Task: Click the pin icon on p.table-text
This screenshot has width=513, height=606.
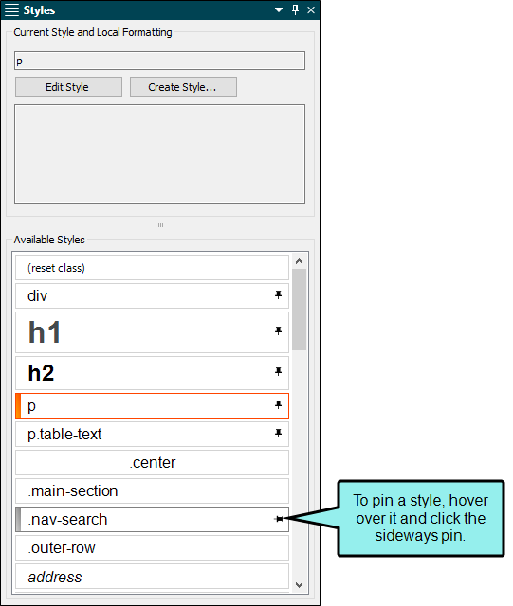Action: (x=278, y=434)
